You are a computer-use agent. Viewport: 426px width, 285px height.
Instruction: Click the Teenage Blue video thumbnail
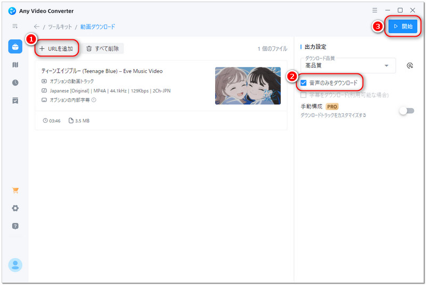(248, 86)
